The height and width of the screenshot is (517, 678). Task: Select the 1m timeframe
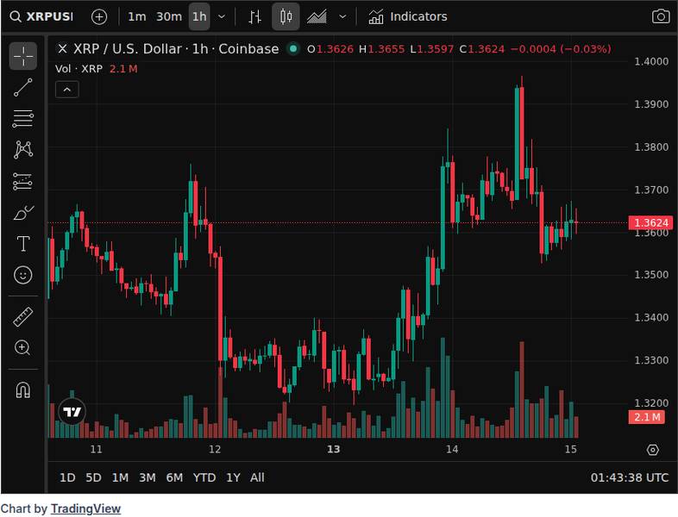136,17
